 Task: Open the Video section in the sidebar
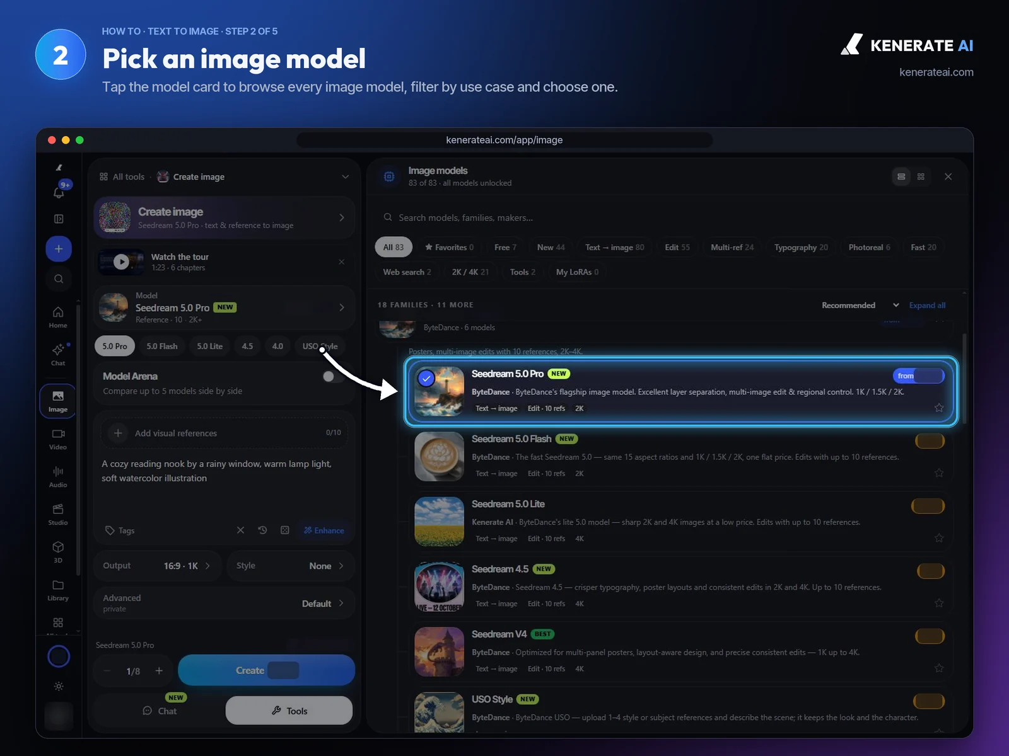click(x=58, y=439)
